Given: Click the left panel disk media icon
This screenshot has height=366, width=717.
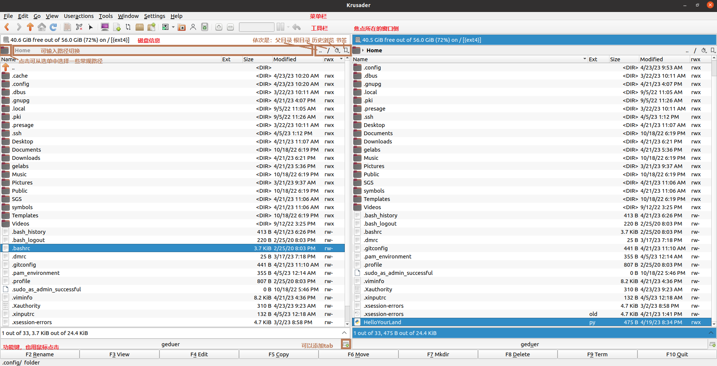Looking at the screenshot, I should 6,40.
